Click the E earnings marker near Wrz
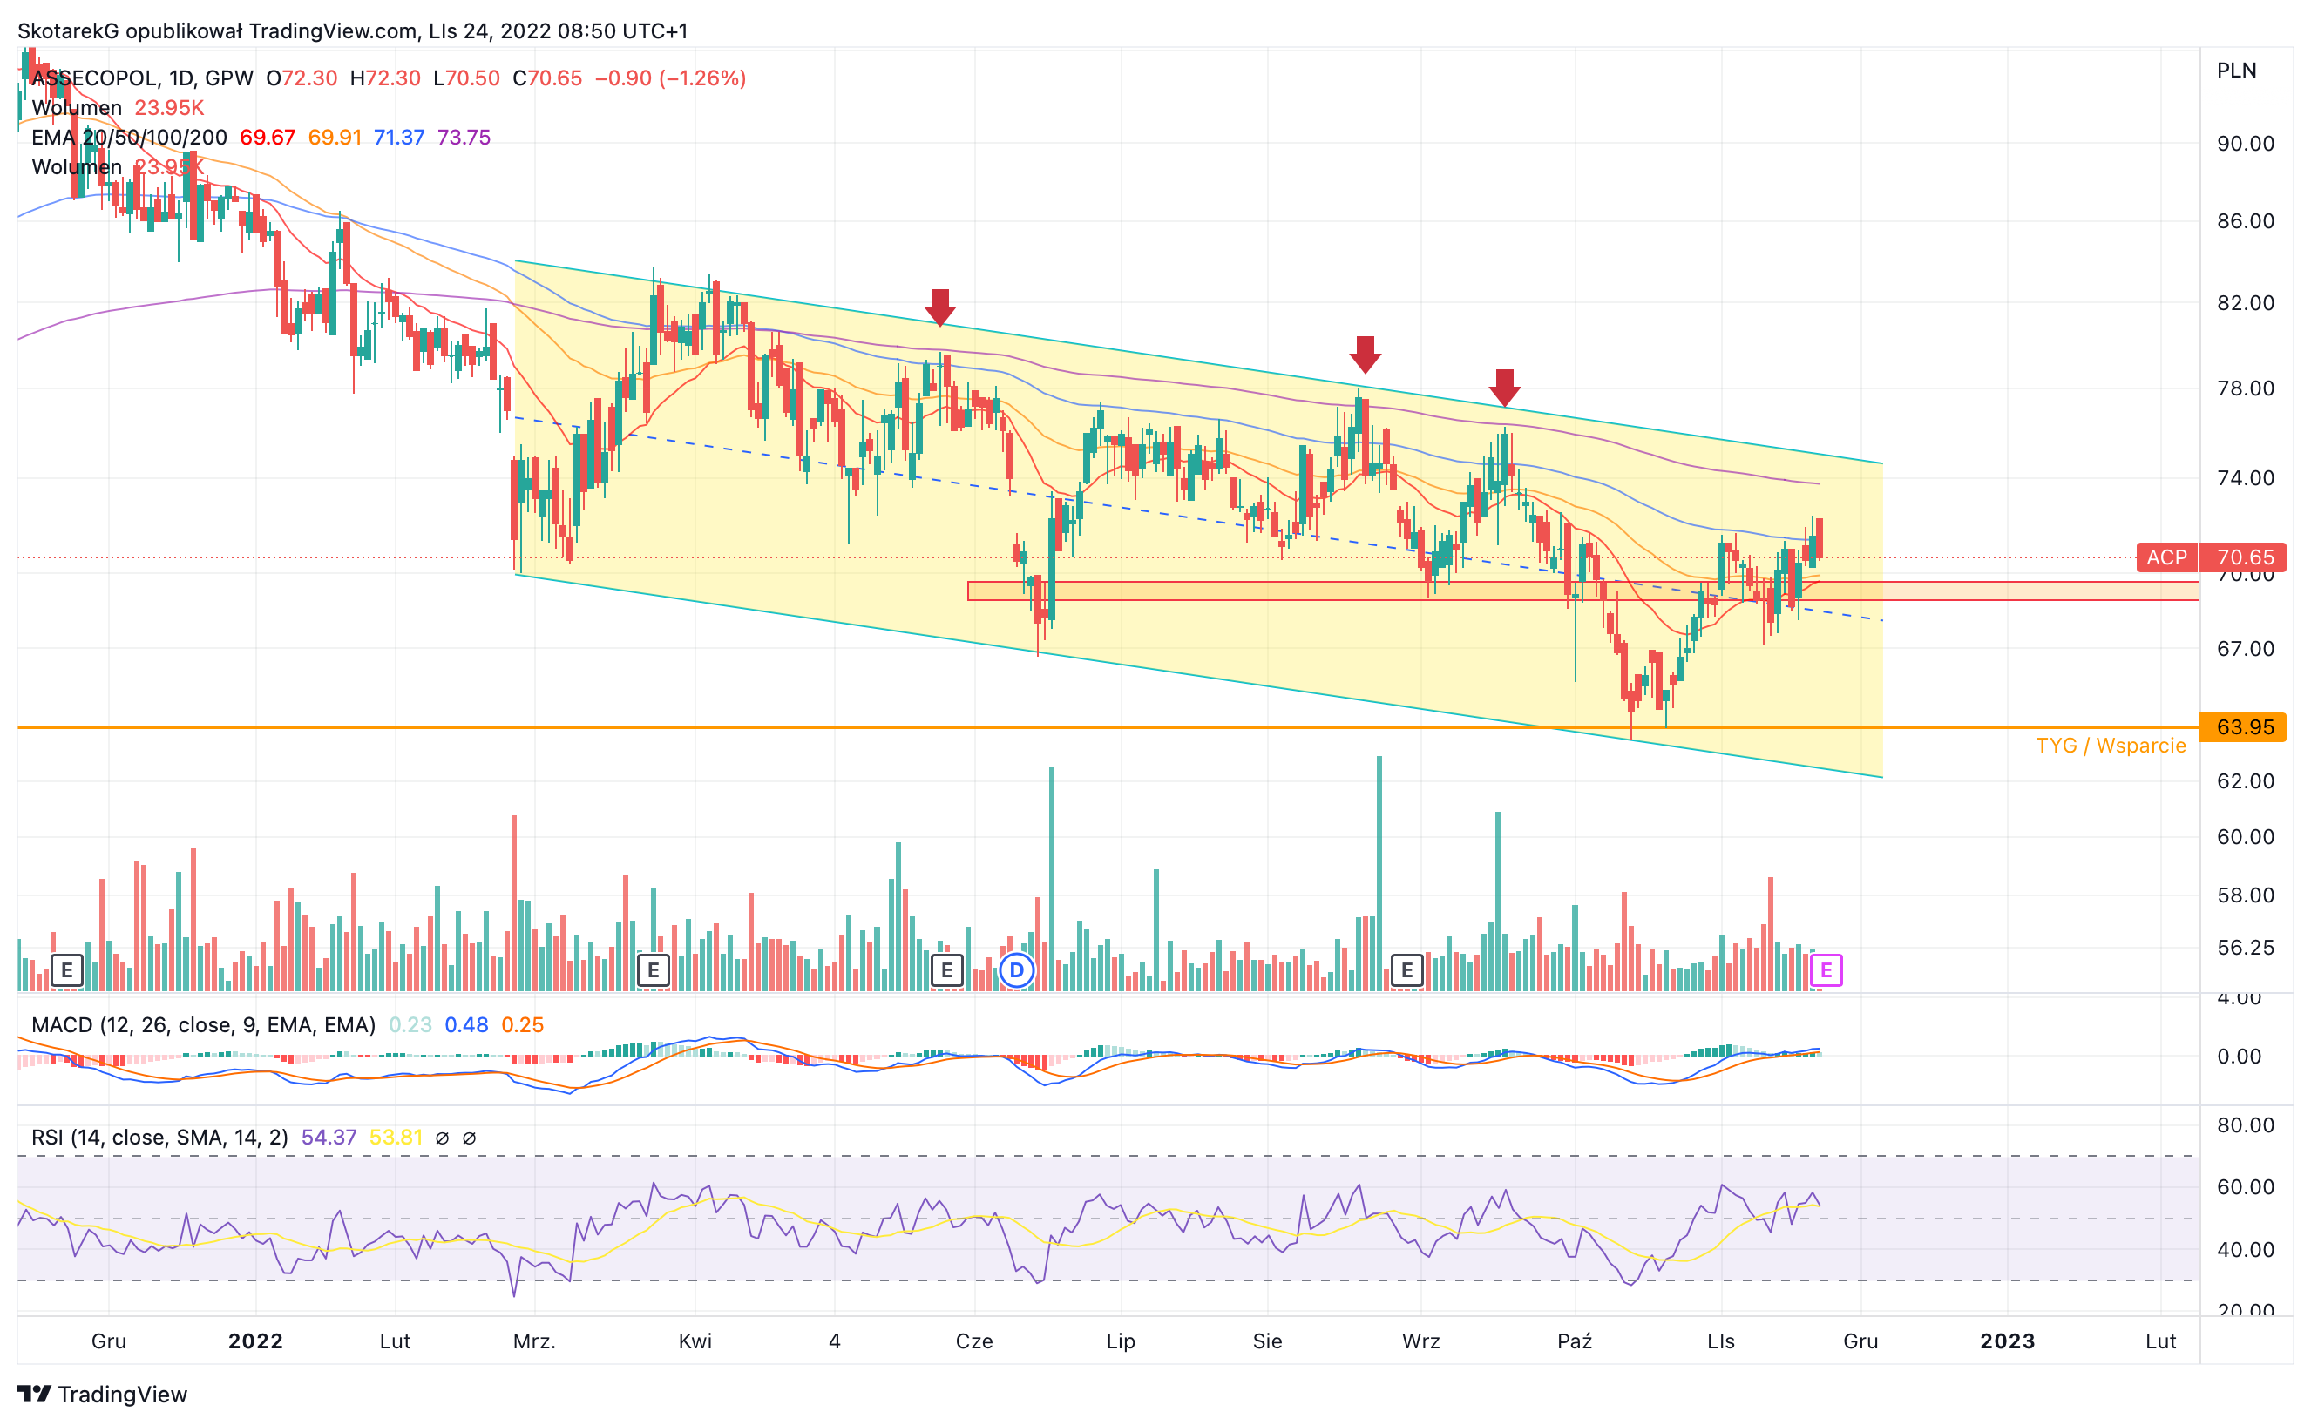2311x1425 pixels. 1406,969
